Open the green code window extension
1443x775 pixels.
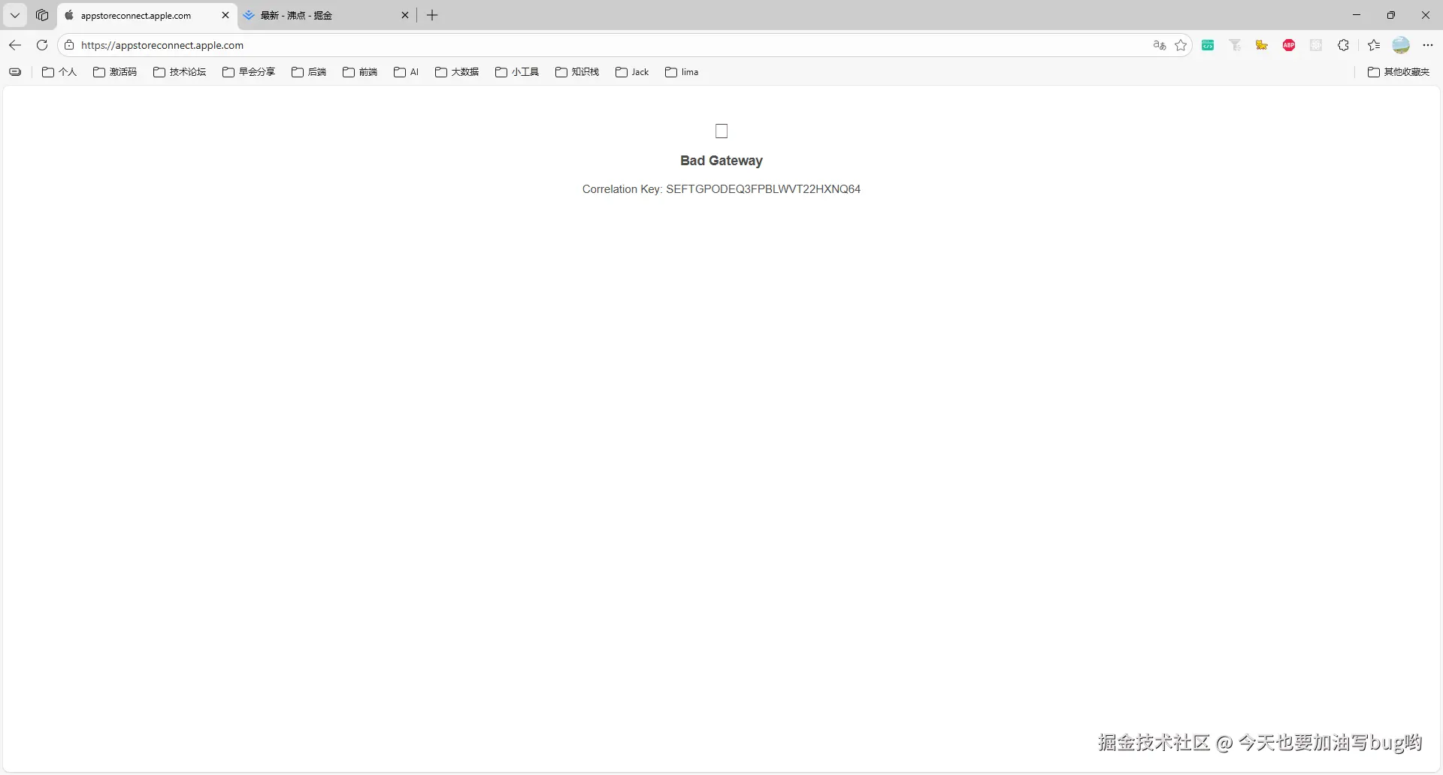click(1208, 45)
